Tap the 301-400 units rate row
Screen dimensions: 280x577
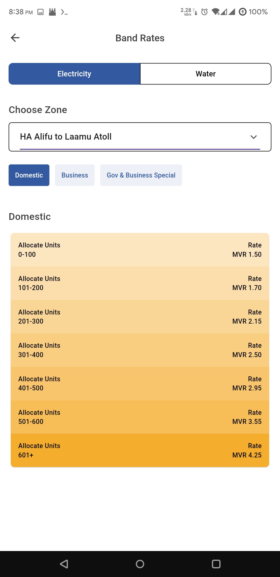pos(140,350)
